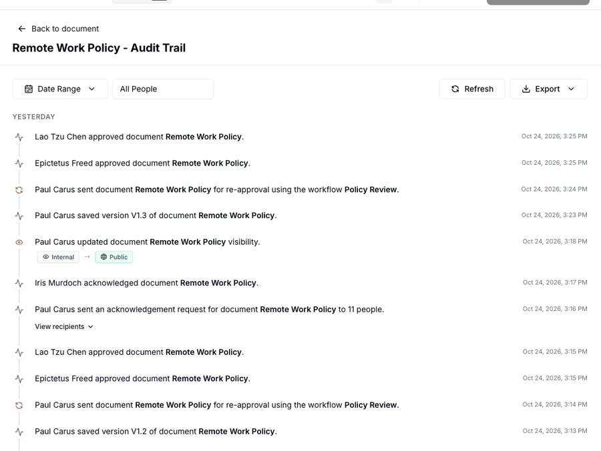
Task: Click timestamp Oct 24, 2026, 3:16 PM
Action: point(555,309)
